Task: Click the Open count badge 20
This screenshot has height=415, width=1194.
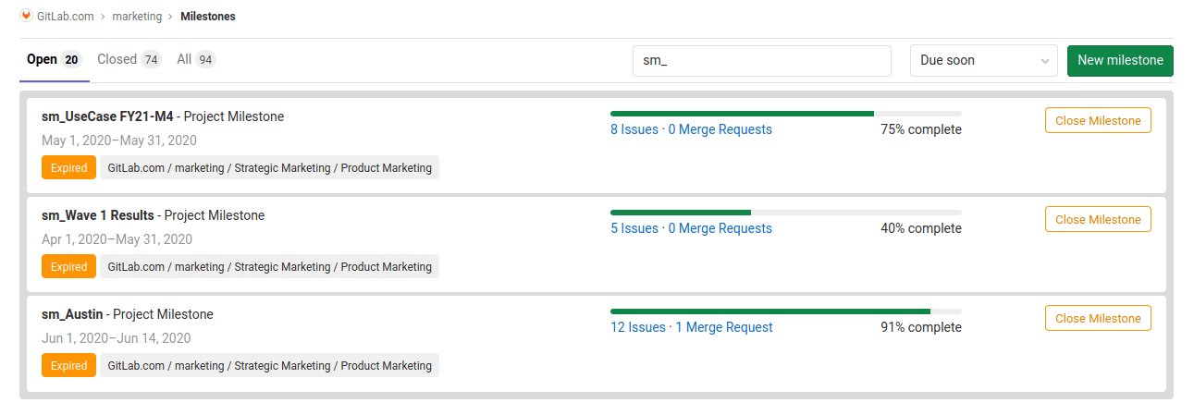Action: click(x=71, y=60)
